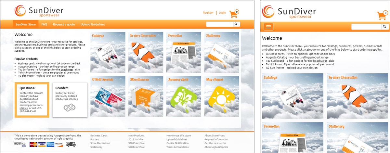
Task: Click the footer How to use this store link
Action: 178,135
